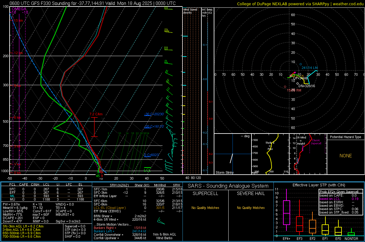Click the 241/14 LM hodograph label

pos(310,68)
